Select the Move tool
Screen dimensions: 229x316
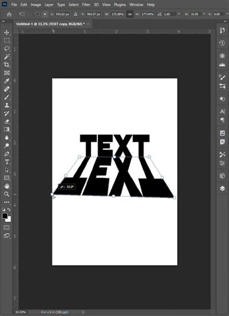(x=7, y=33)
